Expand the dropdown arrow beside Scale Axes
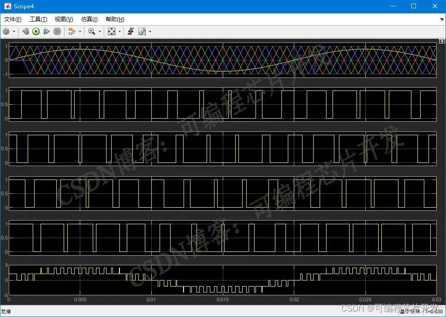 pos(119,32)
